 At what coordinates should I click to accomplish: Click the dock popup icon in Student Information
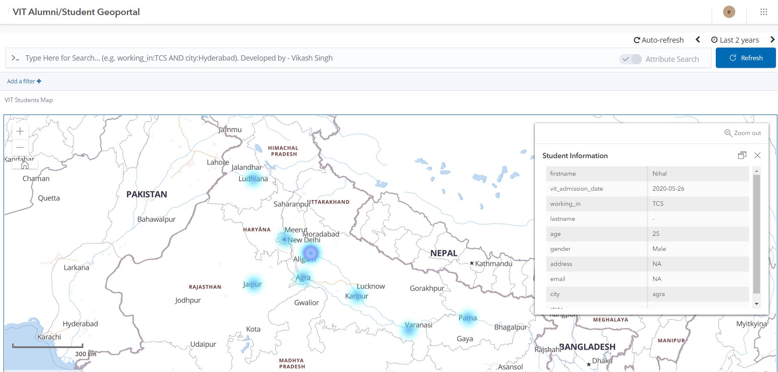click(x=742, y=155)
